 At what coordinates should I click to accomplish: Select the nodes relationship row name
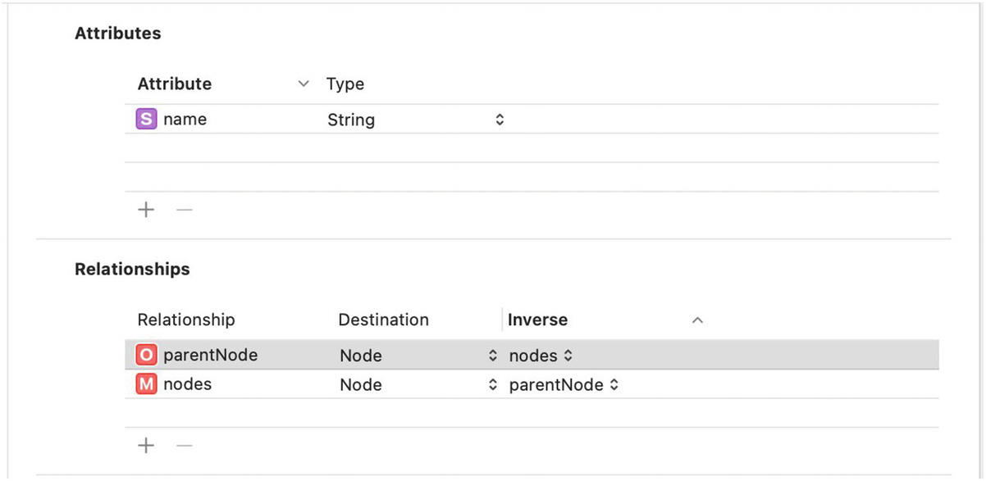pyautogui.click(x=188, y=384)
